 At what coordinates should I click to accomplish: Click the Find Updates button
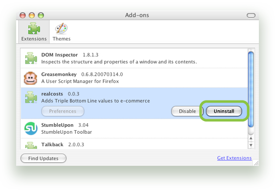coord(43,158)
